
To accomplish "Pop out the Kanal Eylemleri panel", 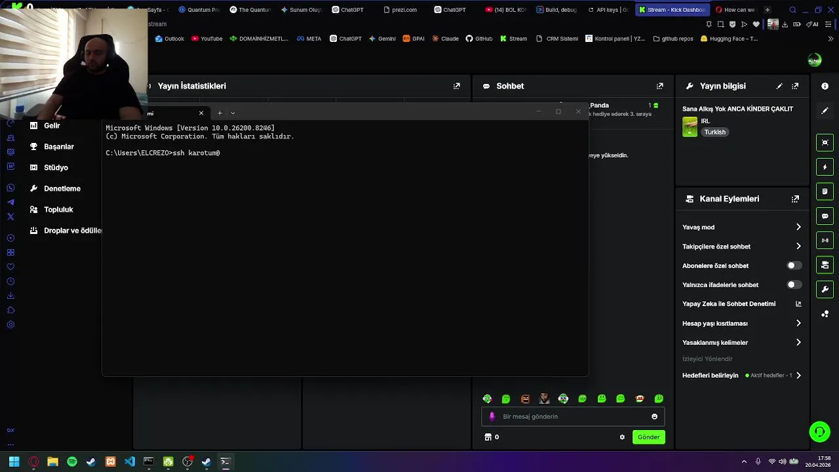I will pos(795,199).
